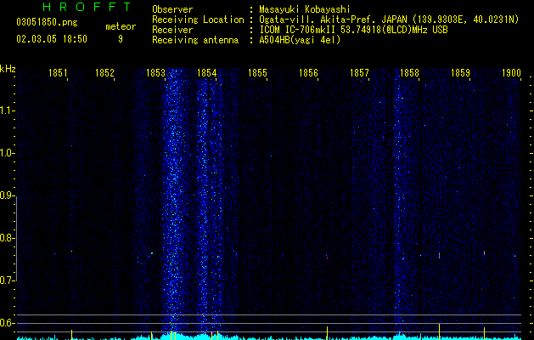This screenshot has height=340, width=534.
Task: Select the file name 03051850.png
Action: 47,23
